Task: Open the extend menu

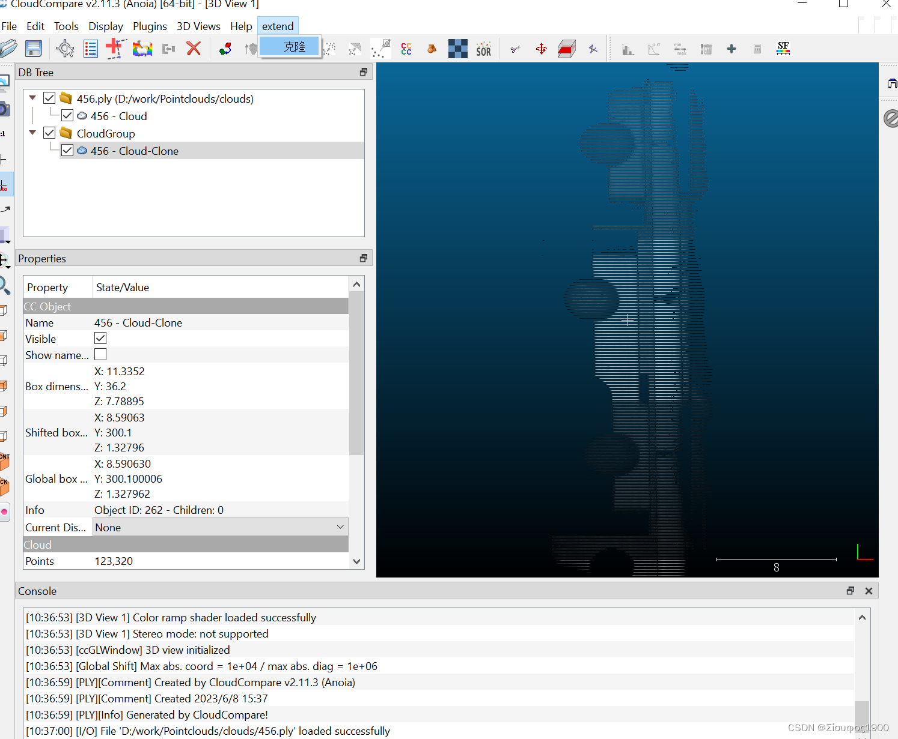Action: 277,26
